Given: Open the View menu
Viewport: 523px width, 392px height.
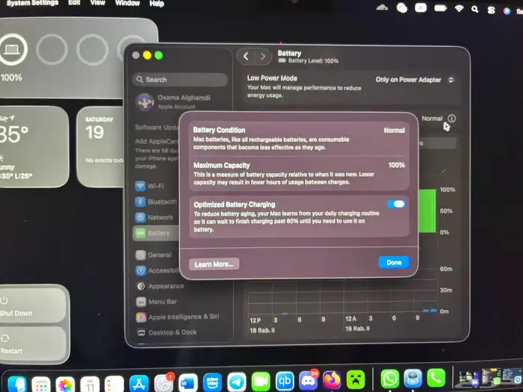Looking at the screenshot, I should [97, 3].
